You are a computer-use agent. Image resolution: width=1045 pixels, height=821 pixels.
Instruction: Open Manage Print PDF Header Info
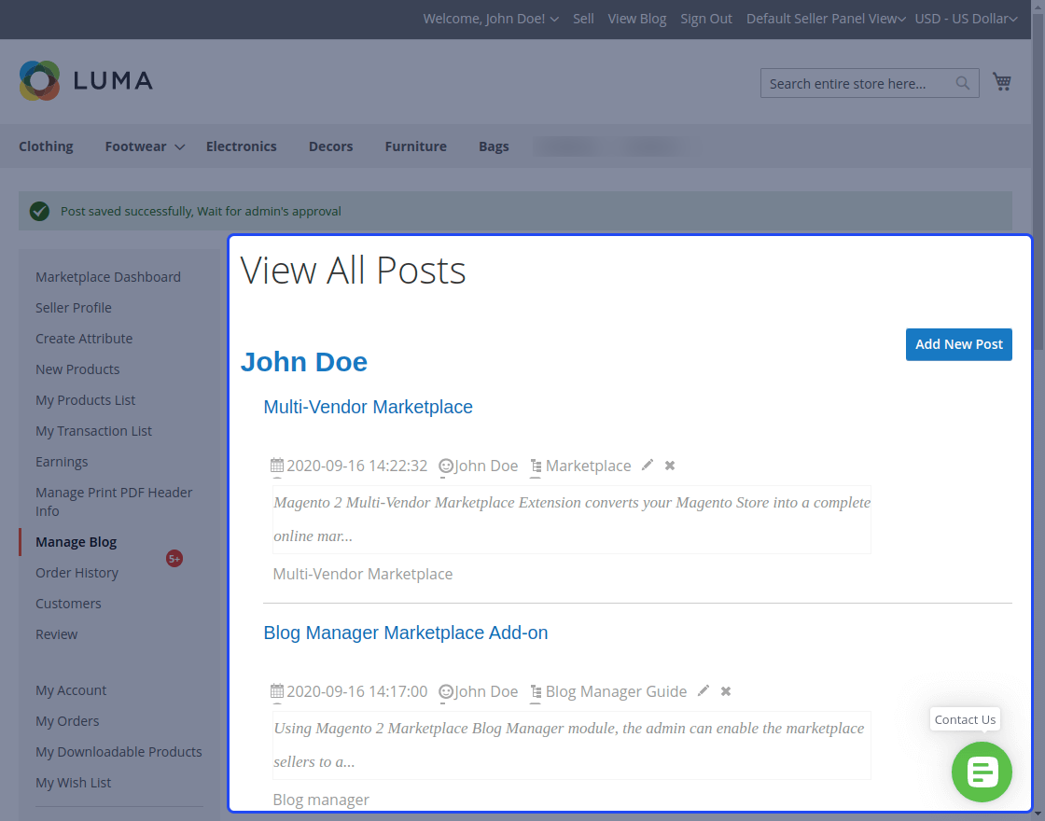(x=114, y=502)
